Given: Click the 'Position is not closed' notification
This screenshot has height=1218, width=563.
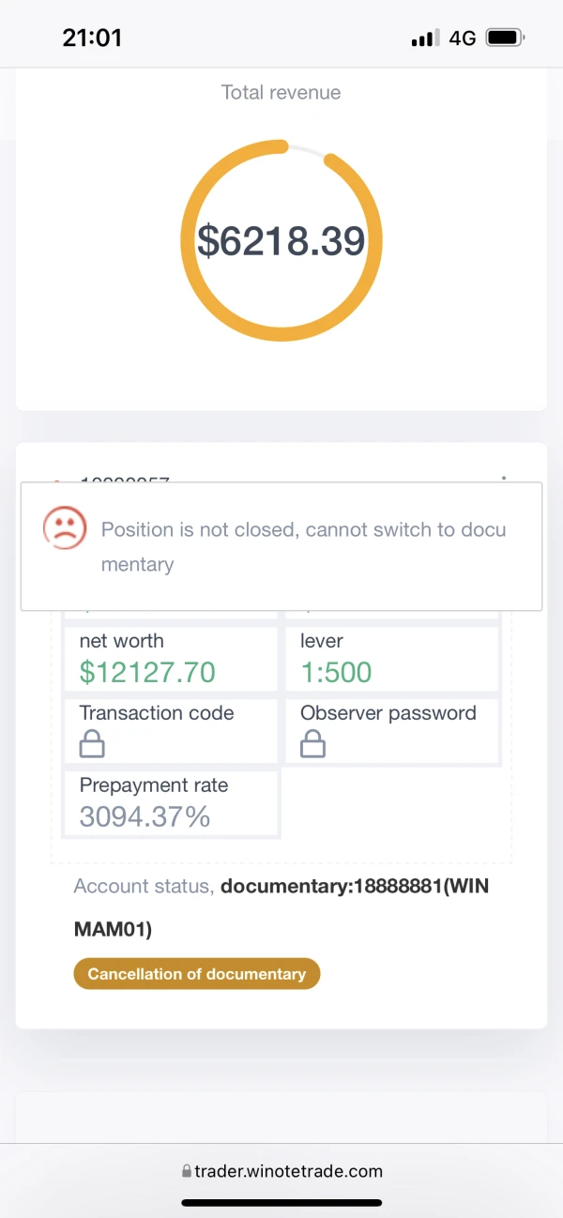Looking at the screenshot, I should [x=281, y=547].
